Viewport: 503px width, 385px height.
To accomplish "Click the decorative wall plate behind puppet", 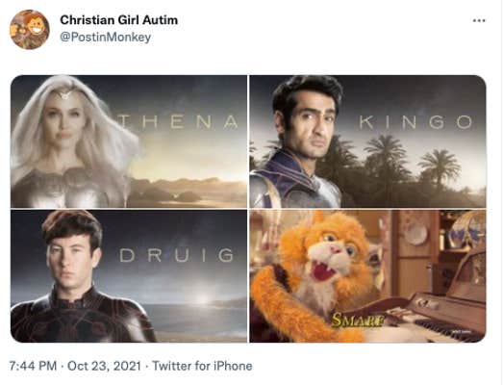I will coord(415,234).
